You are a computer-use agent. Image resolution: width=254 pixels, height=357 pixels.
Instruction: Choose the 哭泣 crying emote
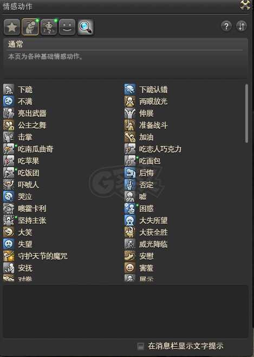coord(18,196)
